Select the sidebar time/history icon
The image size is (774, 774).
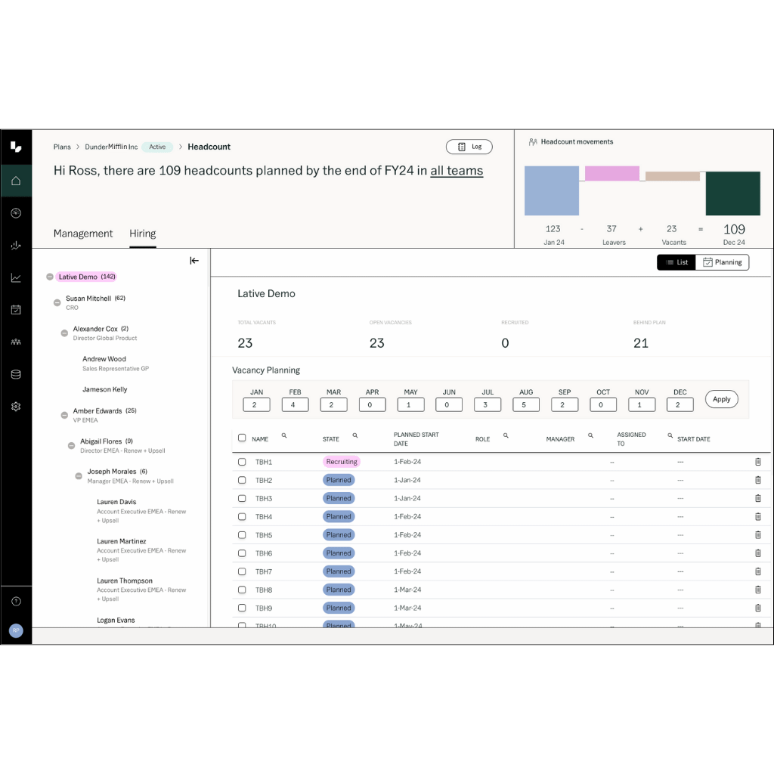coord(16,213)
